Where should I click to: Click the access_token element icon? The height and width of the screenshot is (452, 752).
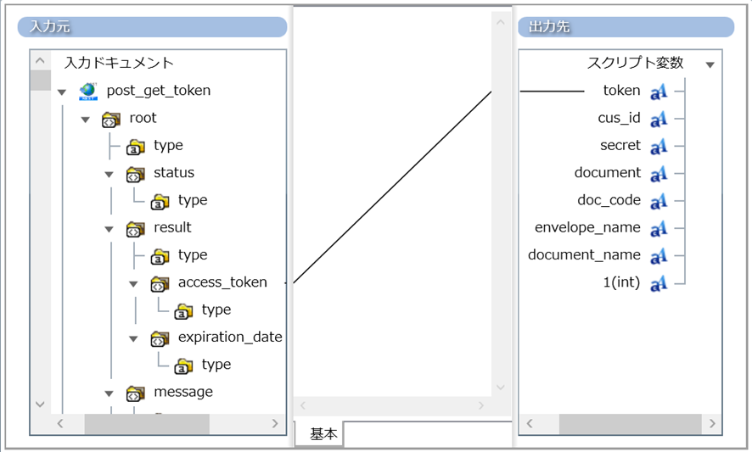point(160,283)
